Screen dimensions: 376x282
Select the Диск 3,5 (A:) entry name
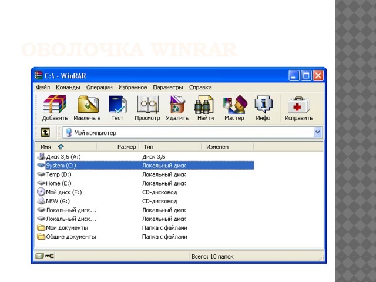[63, 157]
